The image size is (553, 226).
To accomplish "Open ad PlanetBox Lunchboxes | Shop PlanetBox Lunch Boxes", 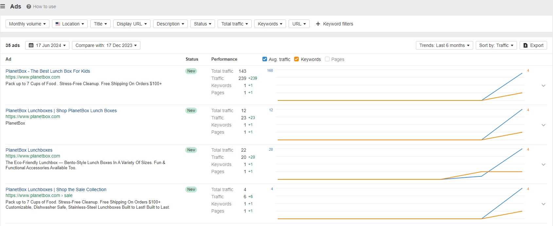I will 61,111.
